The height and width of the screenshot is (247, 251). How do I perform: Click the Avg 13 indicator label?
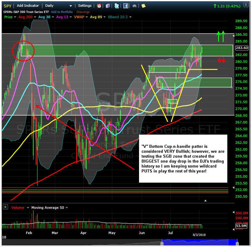coord(62,17)
